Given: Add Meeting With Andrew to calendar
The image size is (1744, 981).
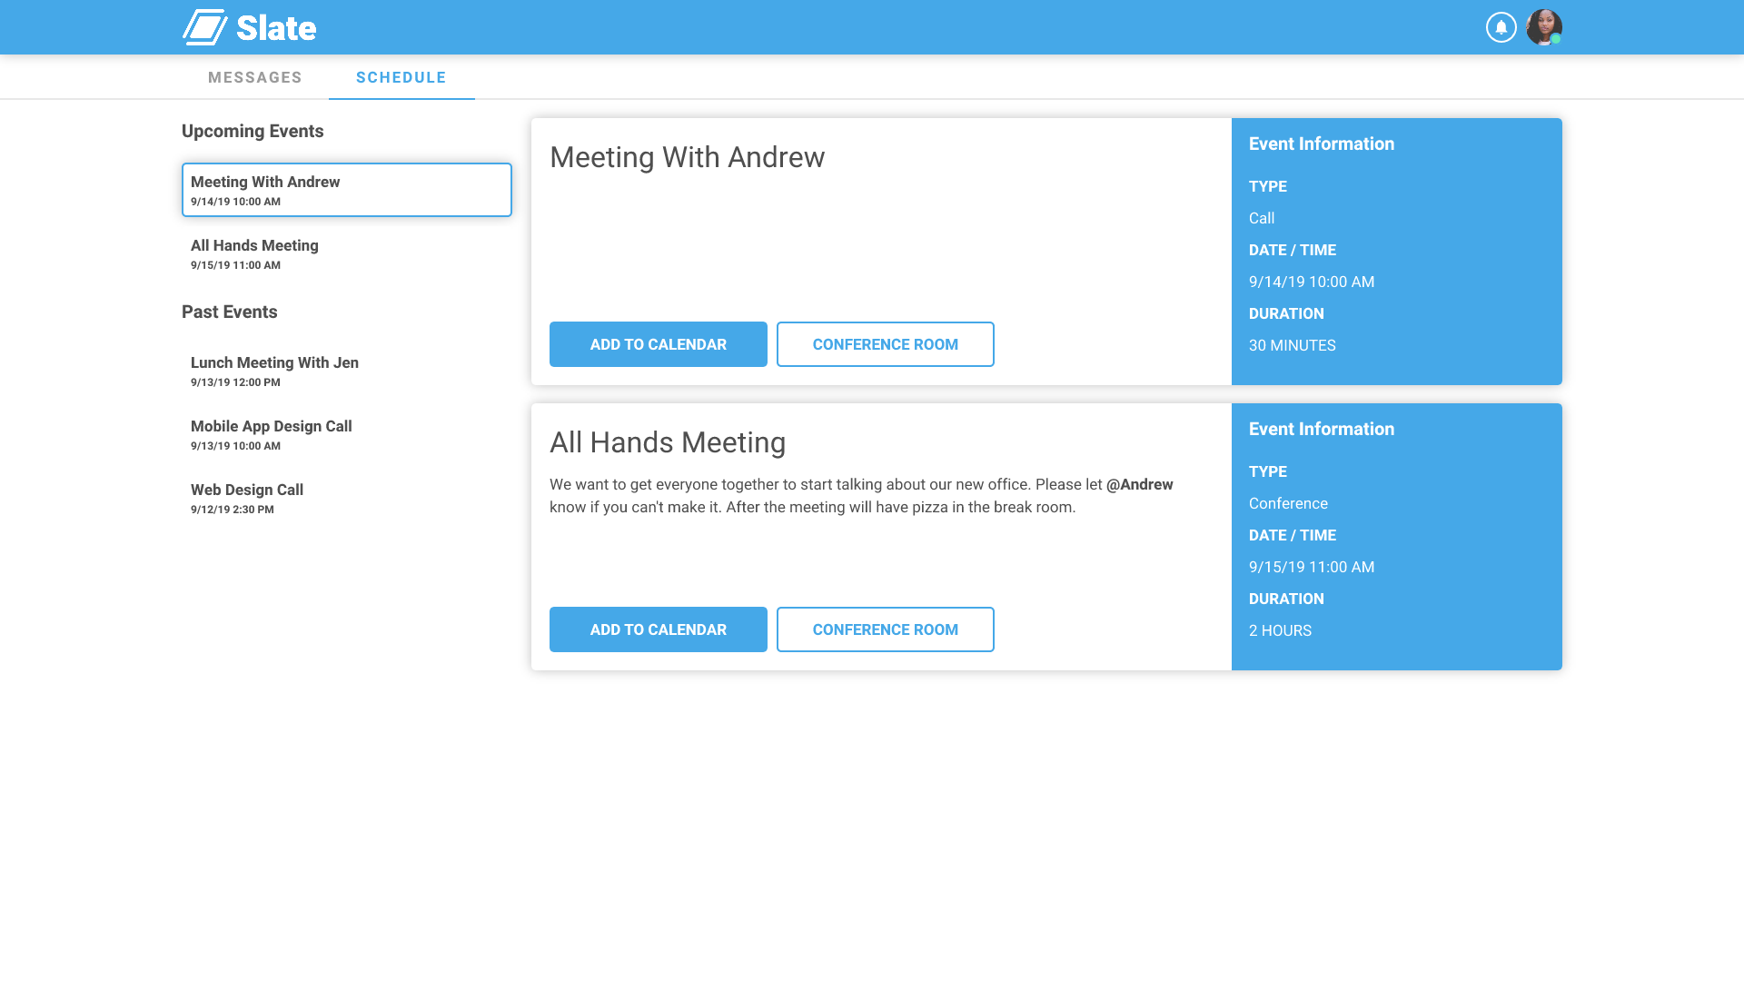Looking at the screenshot, I should pos(658,344).
